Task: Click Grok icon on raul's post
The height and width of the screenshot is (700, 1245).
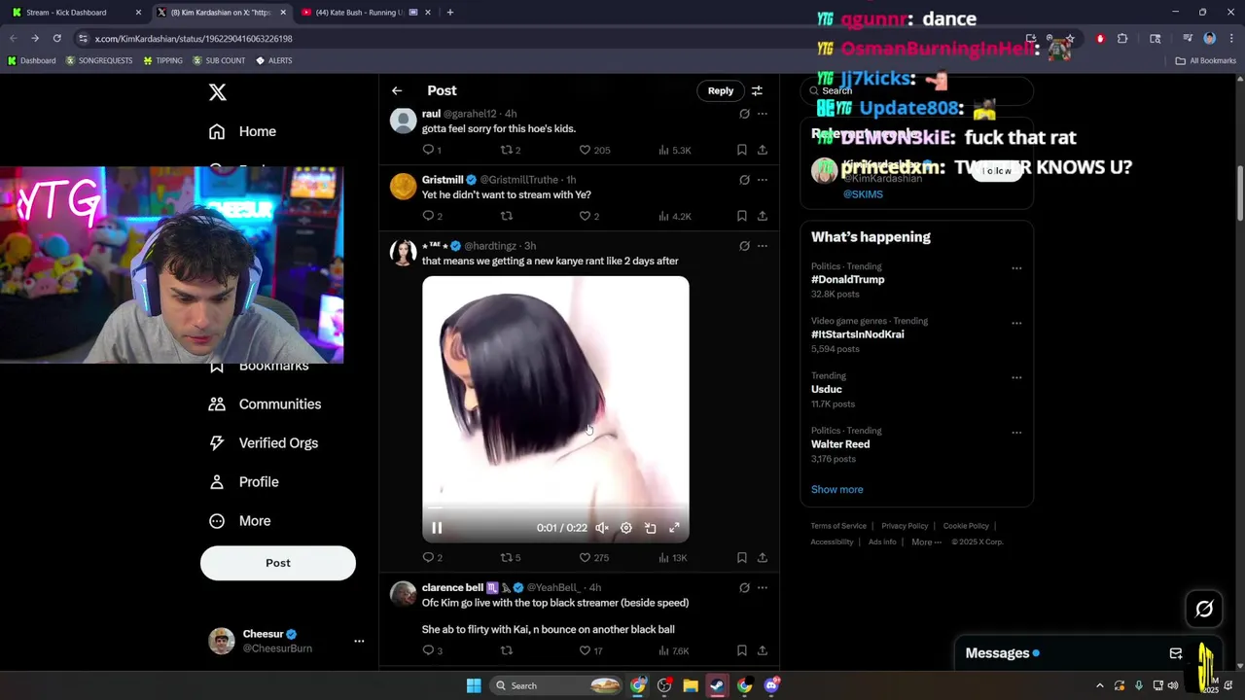Action: [x=744, y=114]
